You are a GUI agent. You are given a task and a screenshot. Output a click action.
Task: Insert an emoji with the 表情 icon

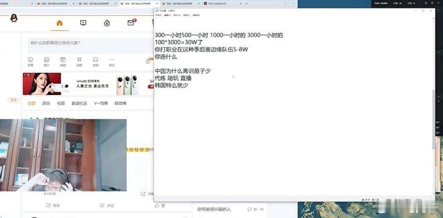pyautogui.click(x=30, y=59)
